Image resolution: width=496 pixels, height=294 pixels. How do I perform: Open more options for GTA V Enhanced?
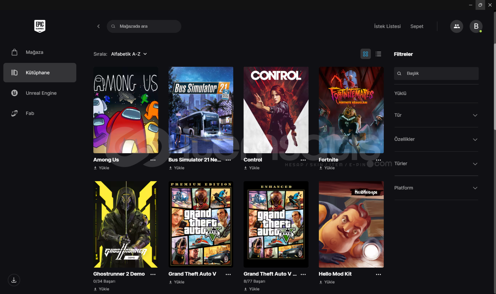303,274
